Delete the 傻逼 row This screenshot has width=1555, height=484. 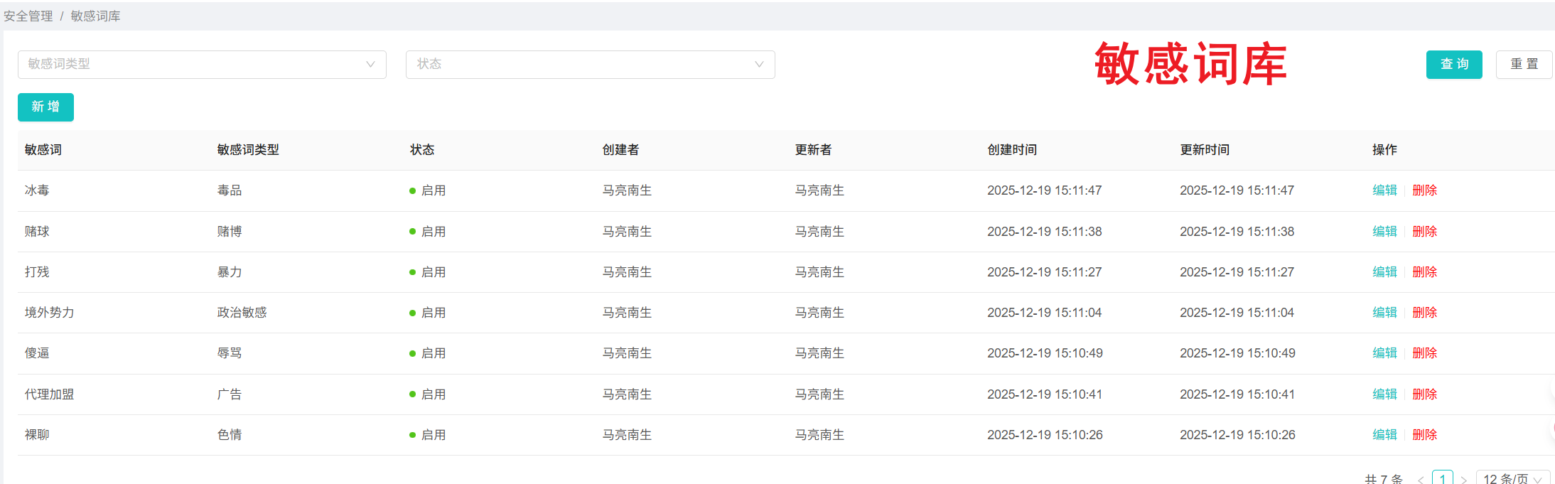coord(1424,353)
